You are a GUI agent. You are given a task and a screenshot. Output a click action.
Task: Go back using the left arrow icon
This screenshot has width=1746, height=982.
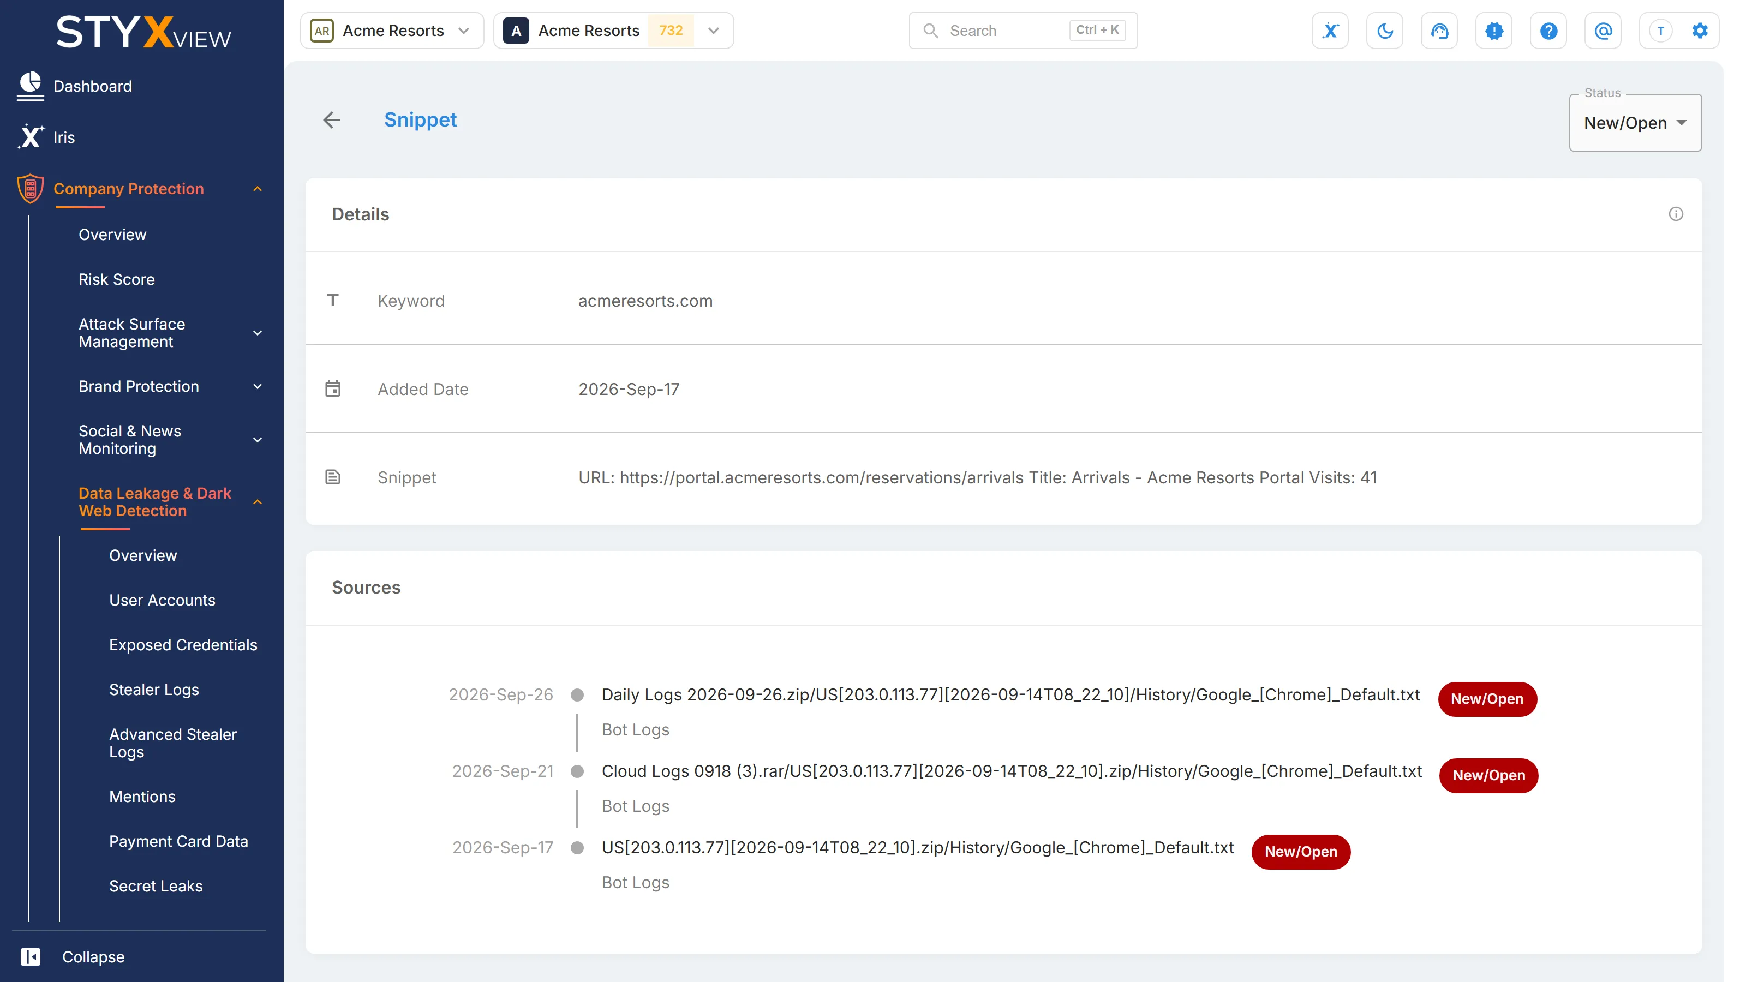pyautogui.click(x=331, y=120)
